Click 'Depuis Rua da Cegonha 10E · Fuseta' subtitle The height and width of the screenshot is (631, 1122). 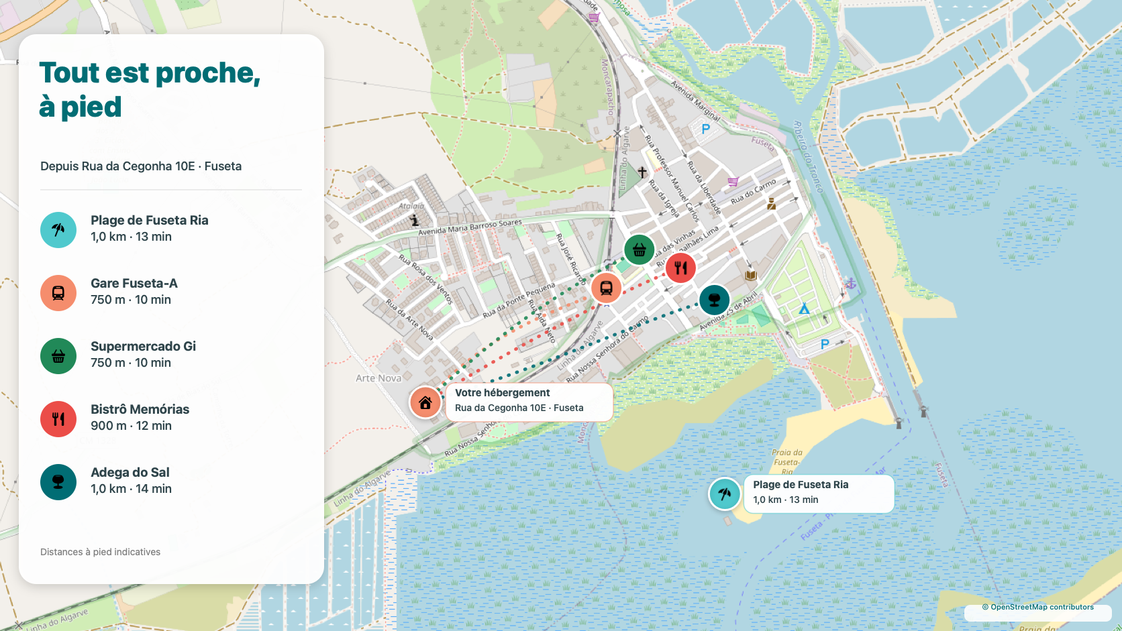click(141, 166)
